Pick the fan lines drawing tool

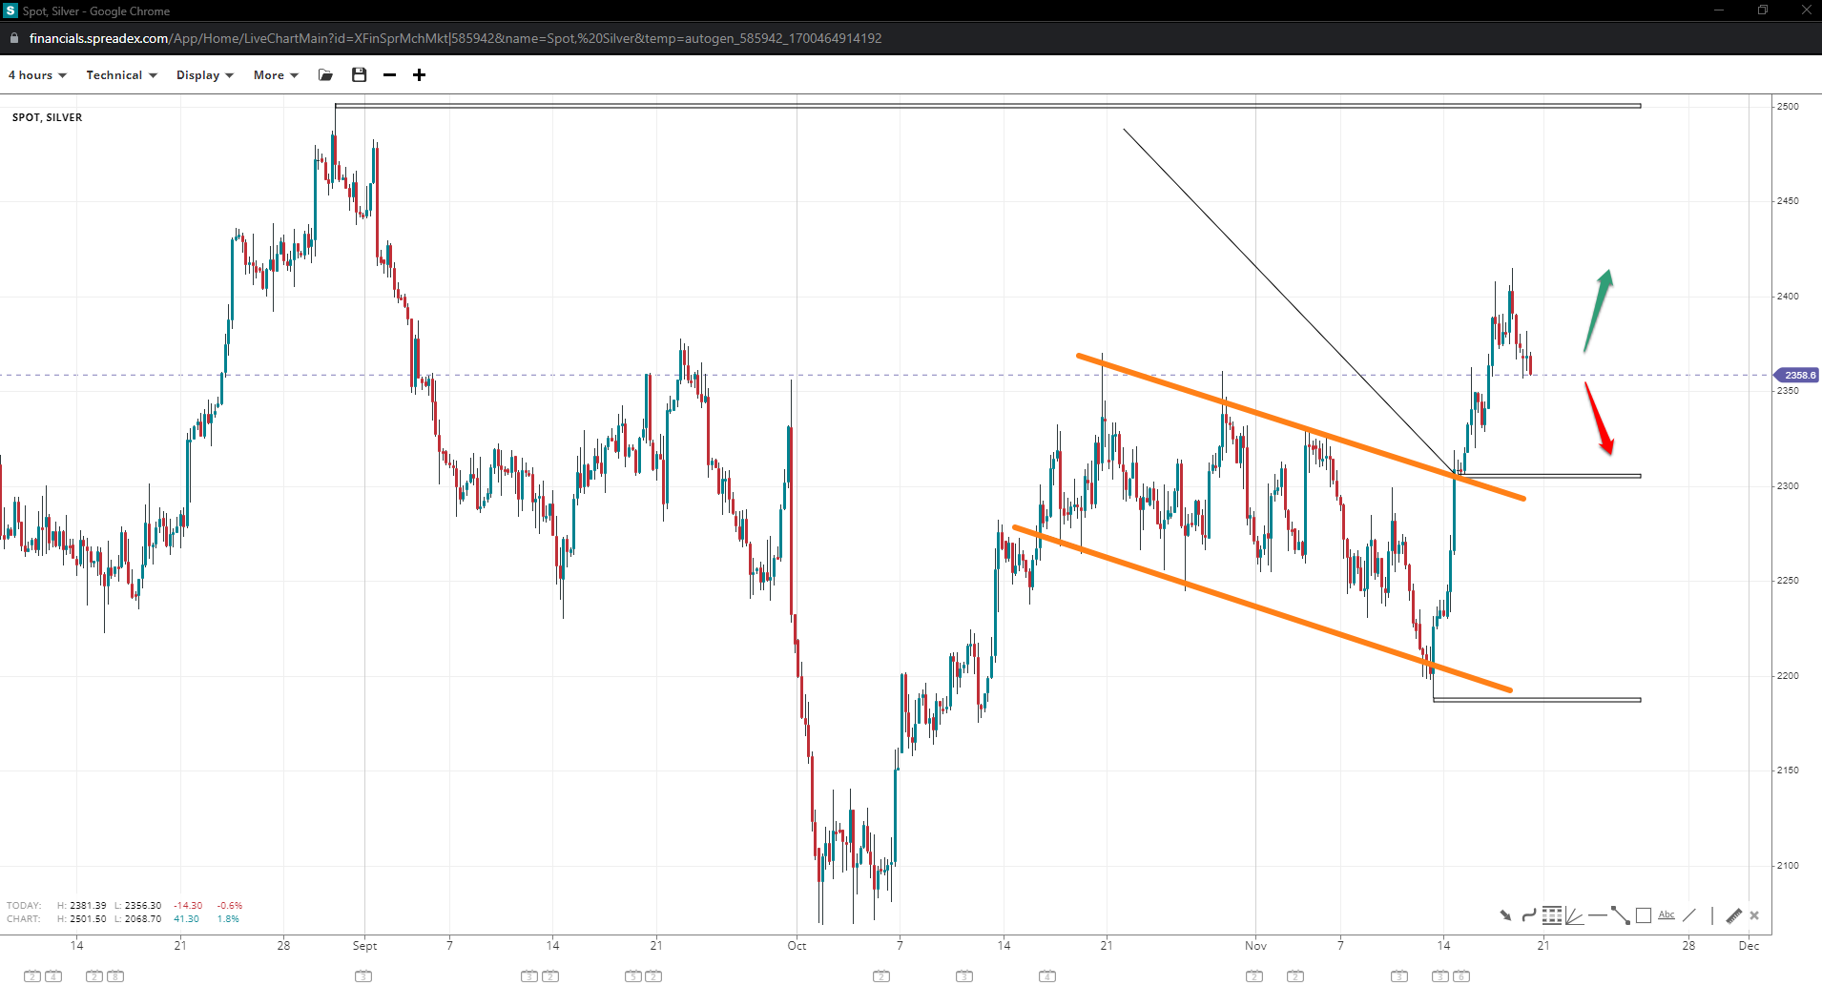(x=1575, y=915)
